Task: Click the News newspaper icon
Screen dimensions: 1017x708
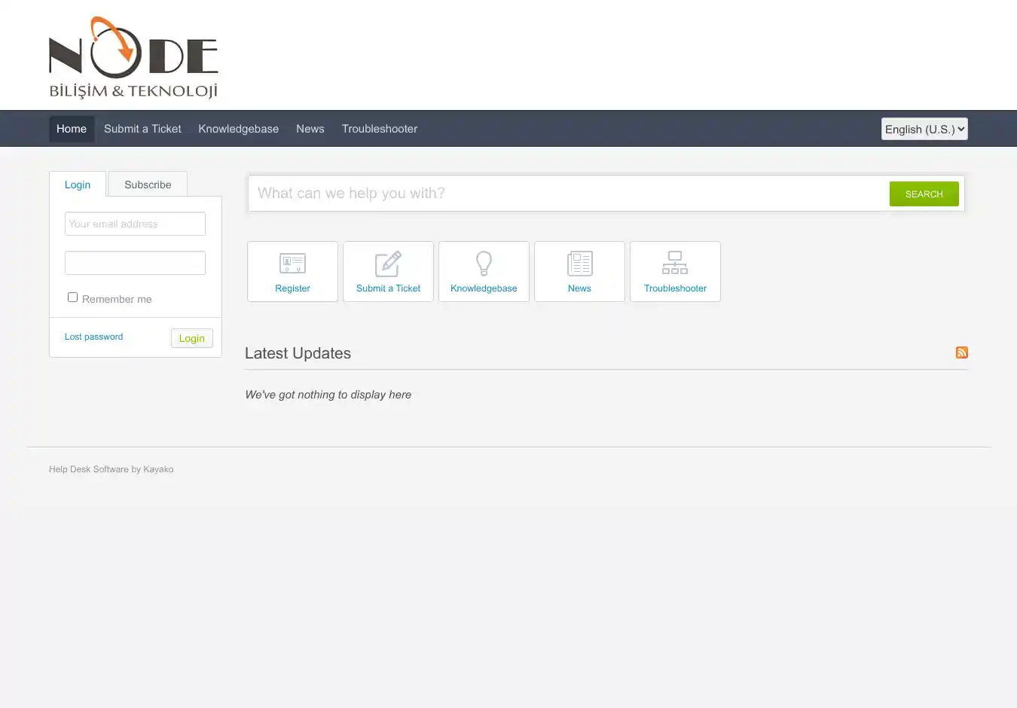Action: 579,263
